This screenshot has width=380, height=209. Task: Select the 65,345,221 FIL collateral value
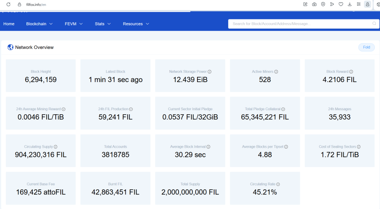[265, 117]
